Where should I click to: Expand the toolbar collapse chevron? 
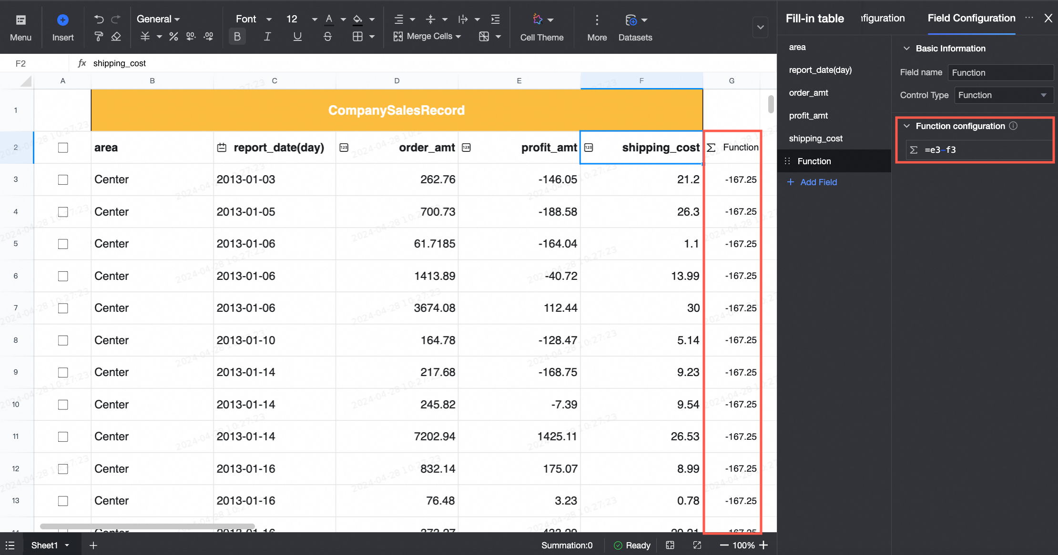tap(761, 27)
